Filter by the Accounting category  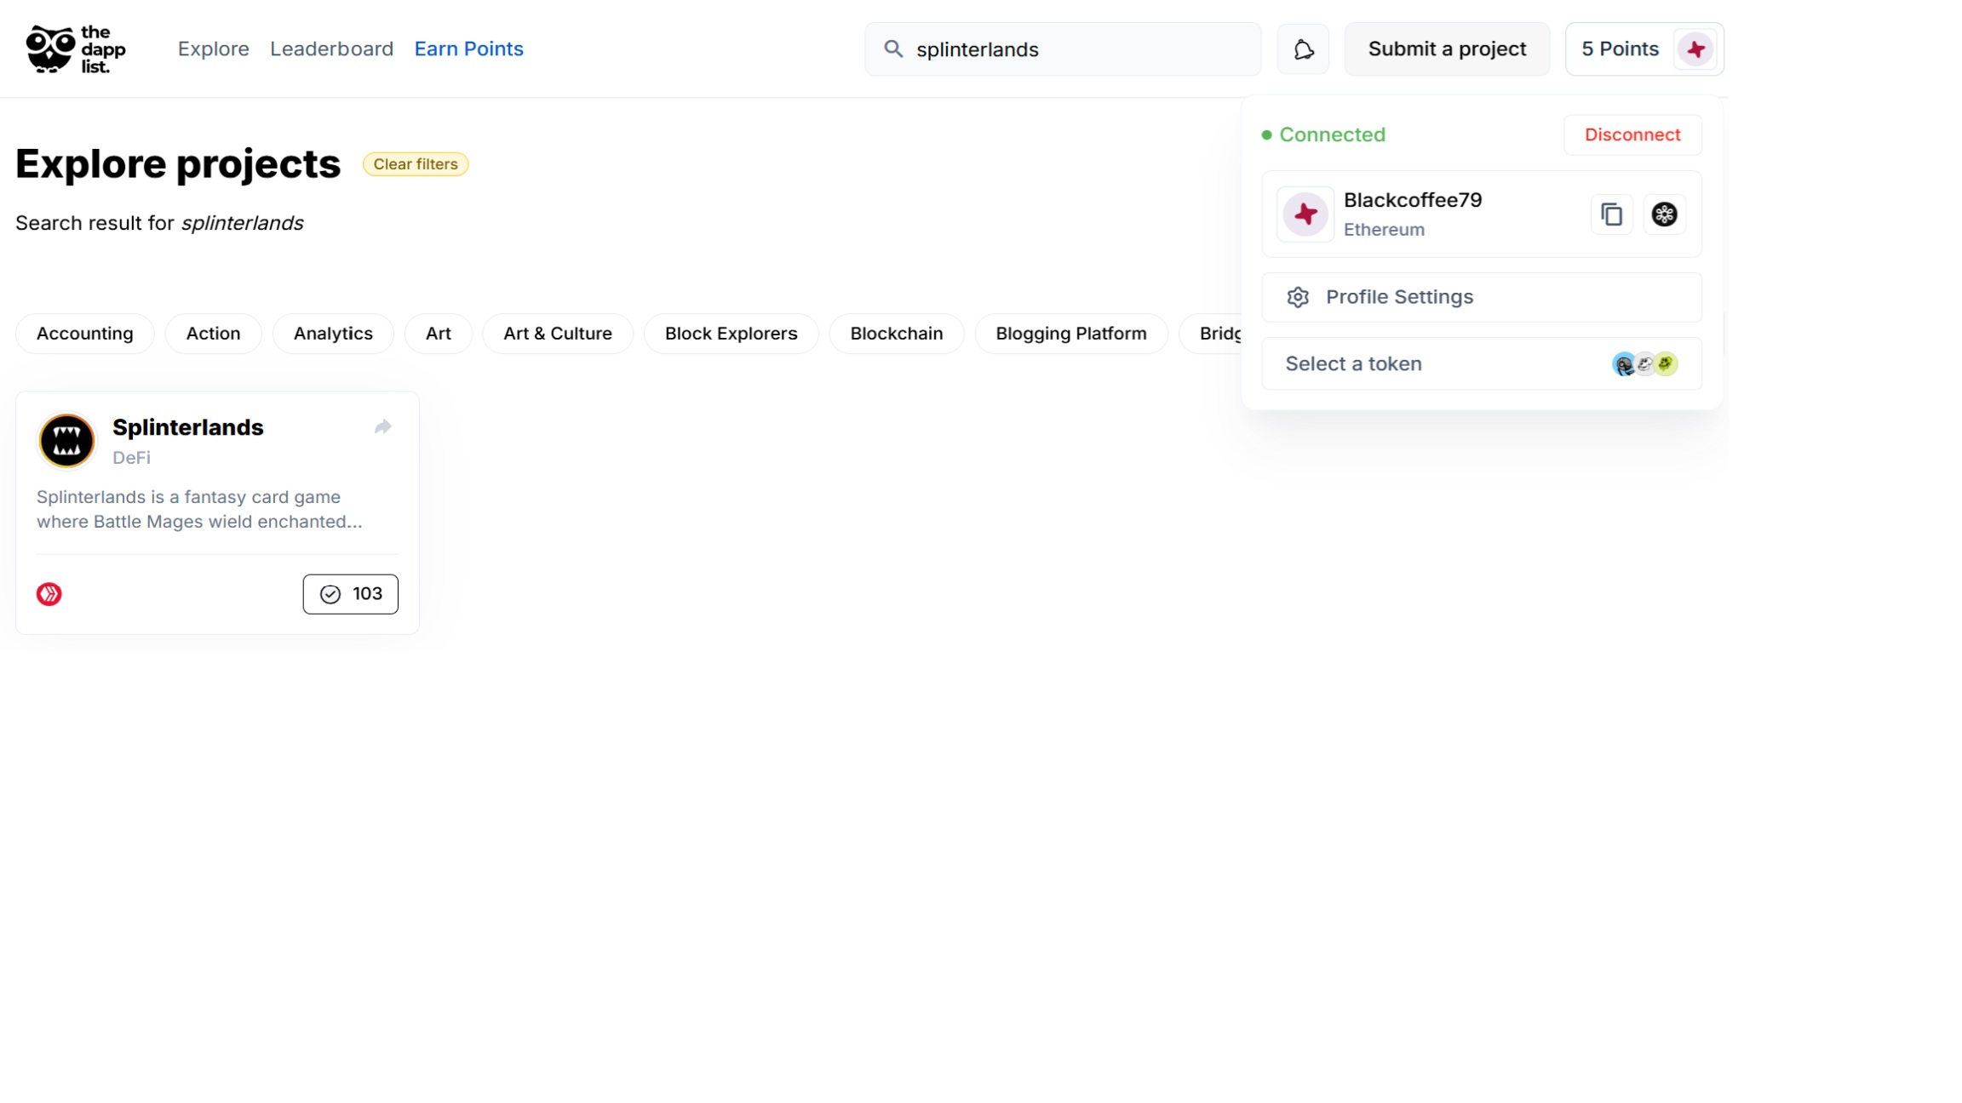point(84,334)
